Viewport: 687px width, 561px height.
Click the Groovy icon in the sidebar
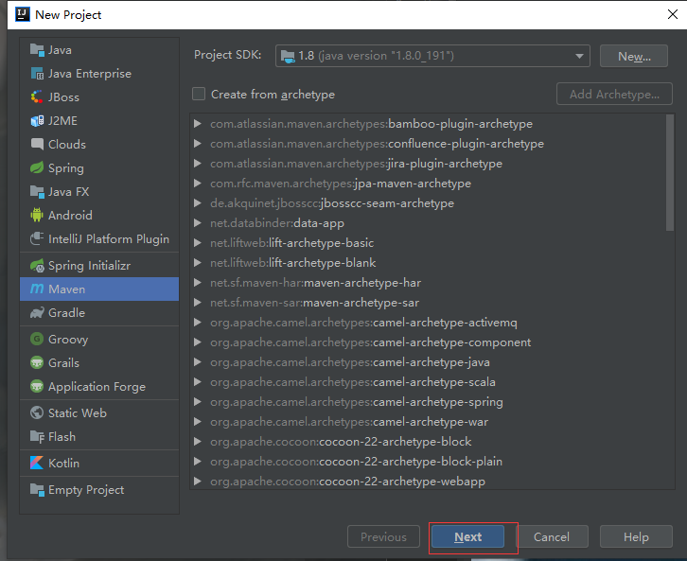point(38,340)
